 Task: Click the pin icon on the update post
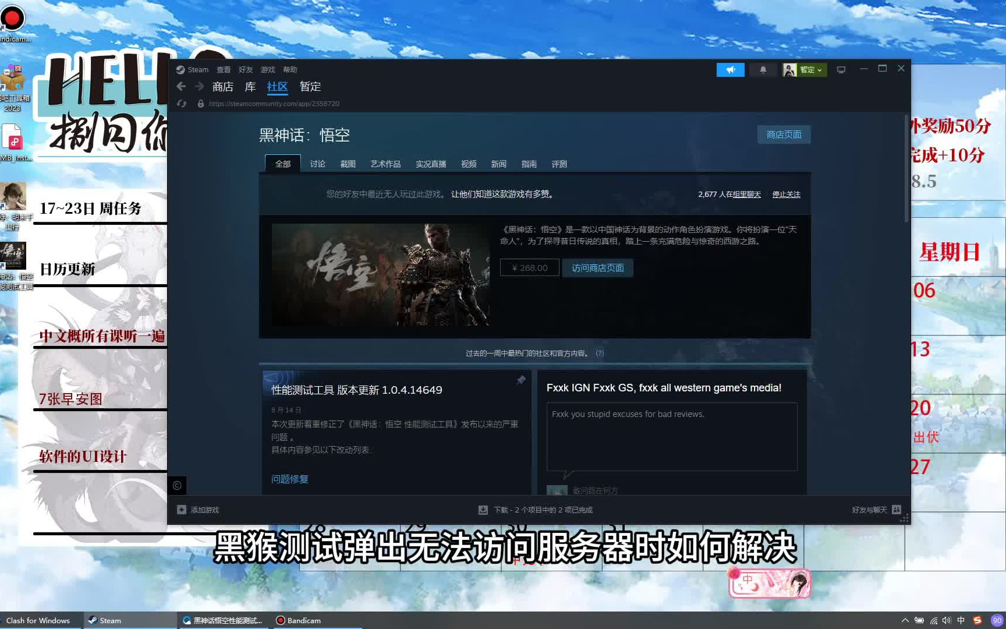pyautogui.click(x=521, y=380)
